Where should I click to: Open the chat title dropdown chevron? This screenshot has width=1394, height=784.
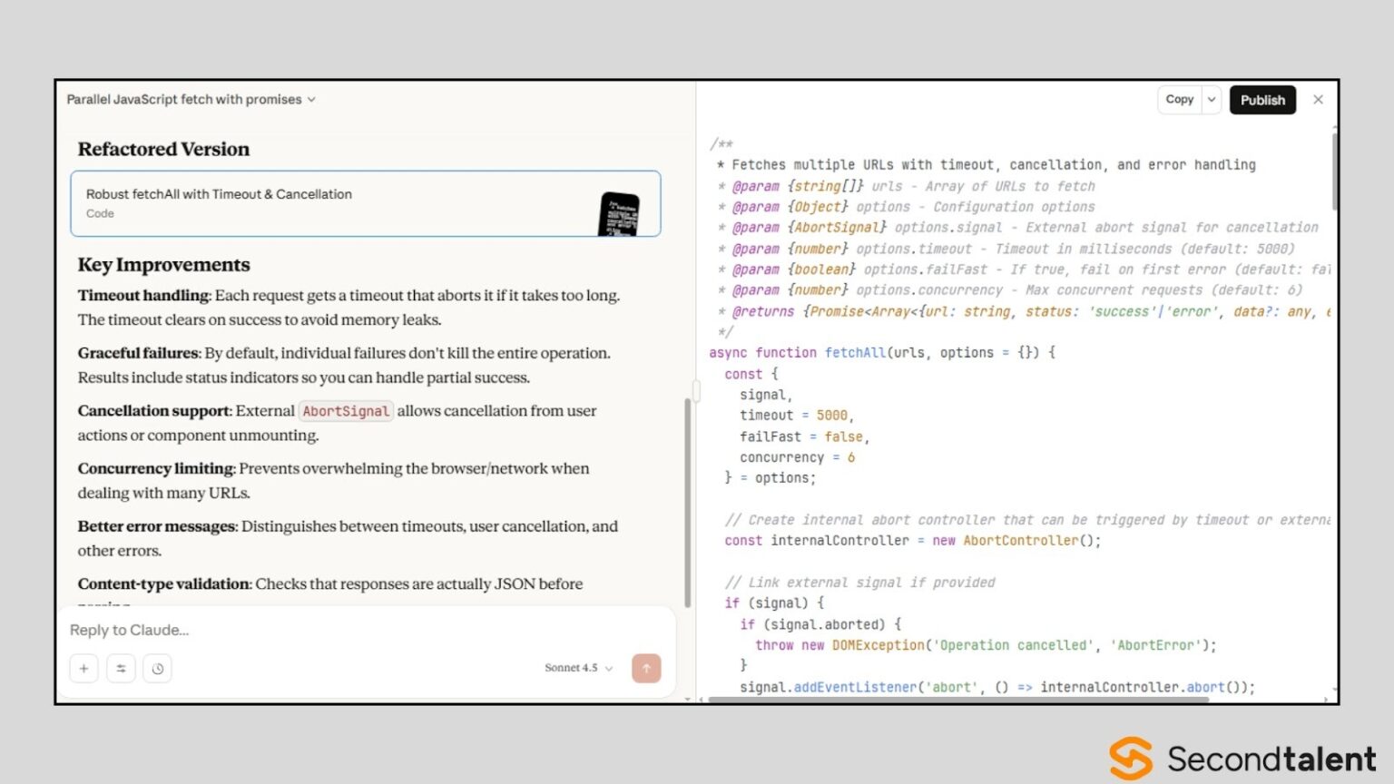311,100
